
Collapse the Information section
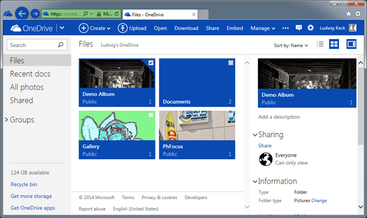pos(255,181)
